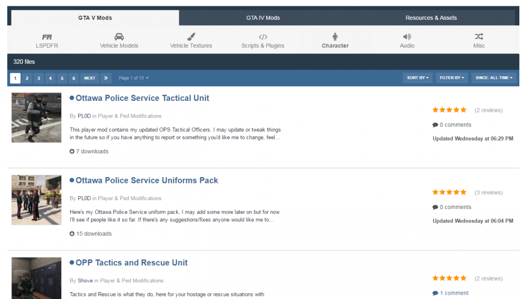Open the Filter By dropdown
Image resolution: width=523 pixels, height=299 pixels.
pyautogui.click(x=452, y=78)
